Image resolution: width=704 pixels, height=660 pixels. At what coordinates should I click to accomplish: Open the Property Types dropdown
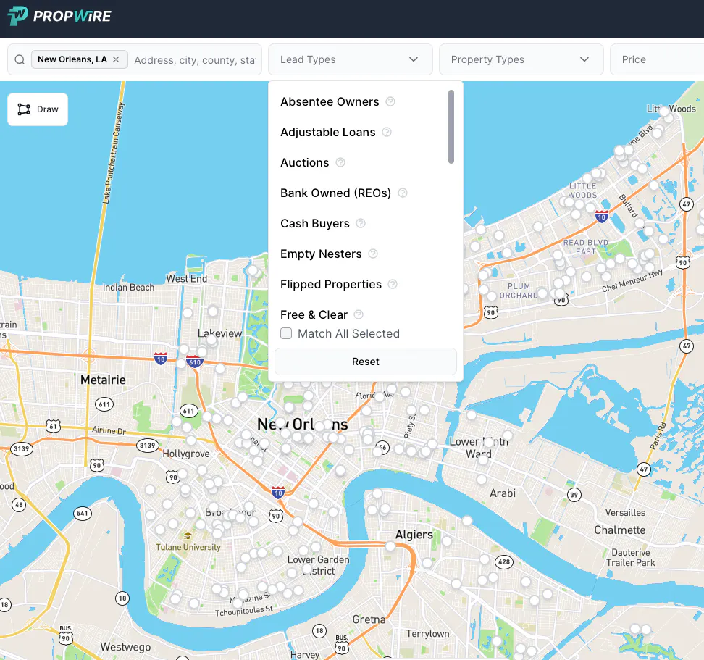521,59
